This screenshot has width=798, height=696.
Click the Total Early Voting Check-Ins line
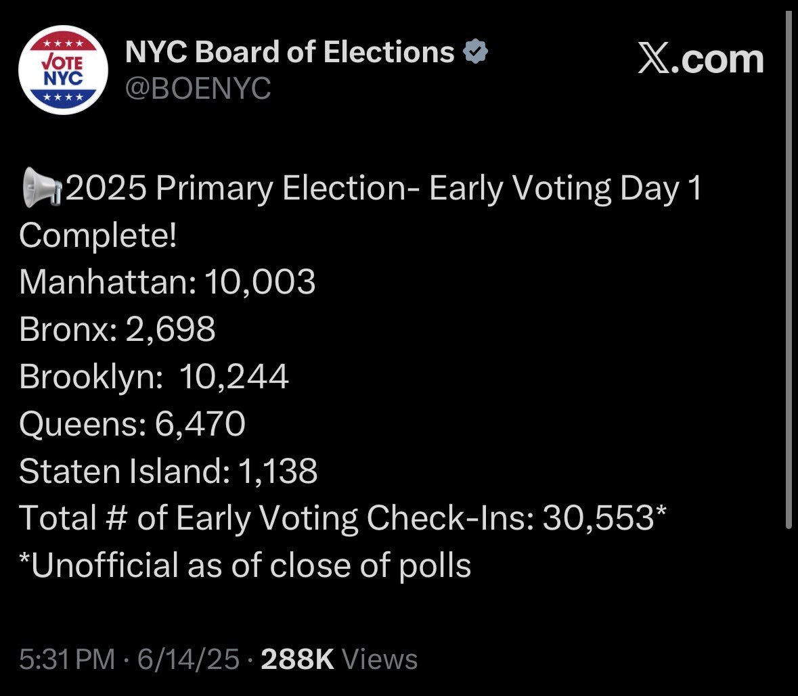click(x=343, y=518)
